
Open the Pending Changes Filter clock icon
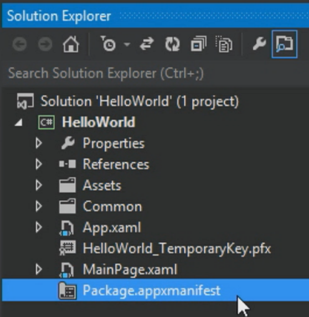coord(108,43)
